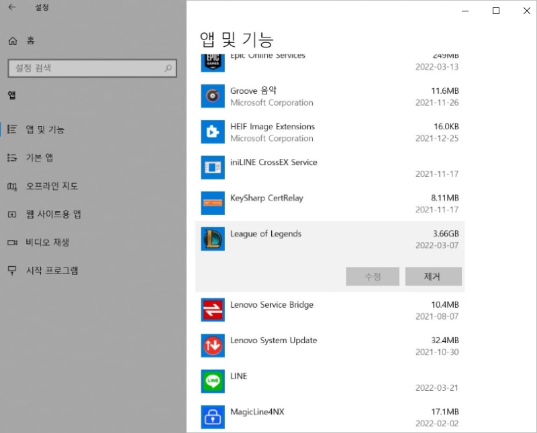Click the iniLINE CrossEX Service icon
537x433 pixels.
tap(213, 168)
